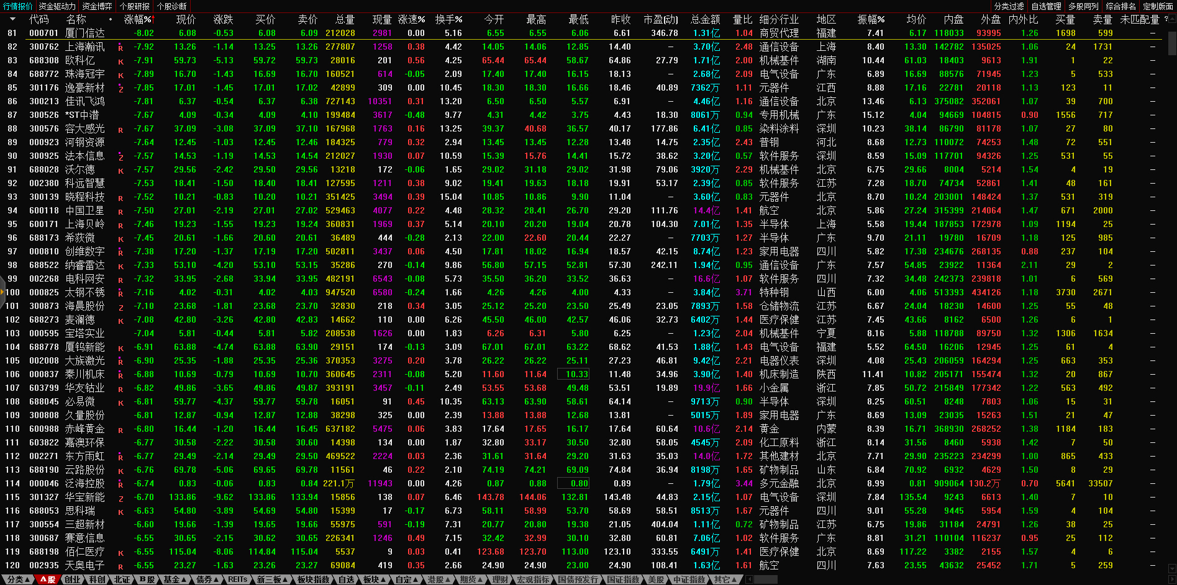Sort by the 涨幅% column header
Screen dimensions: 1177x585
(138, 19)
